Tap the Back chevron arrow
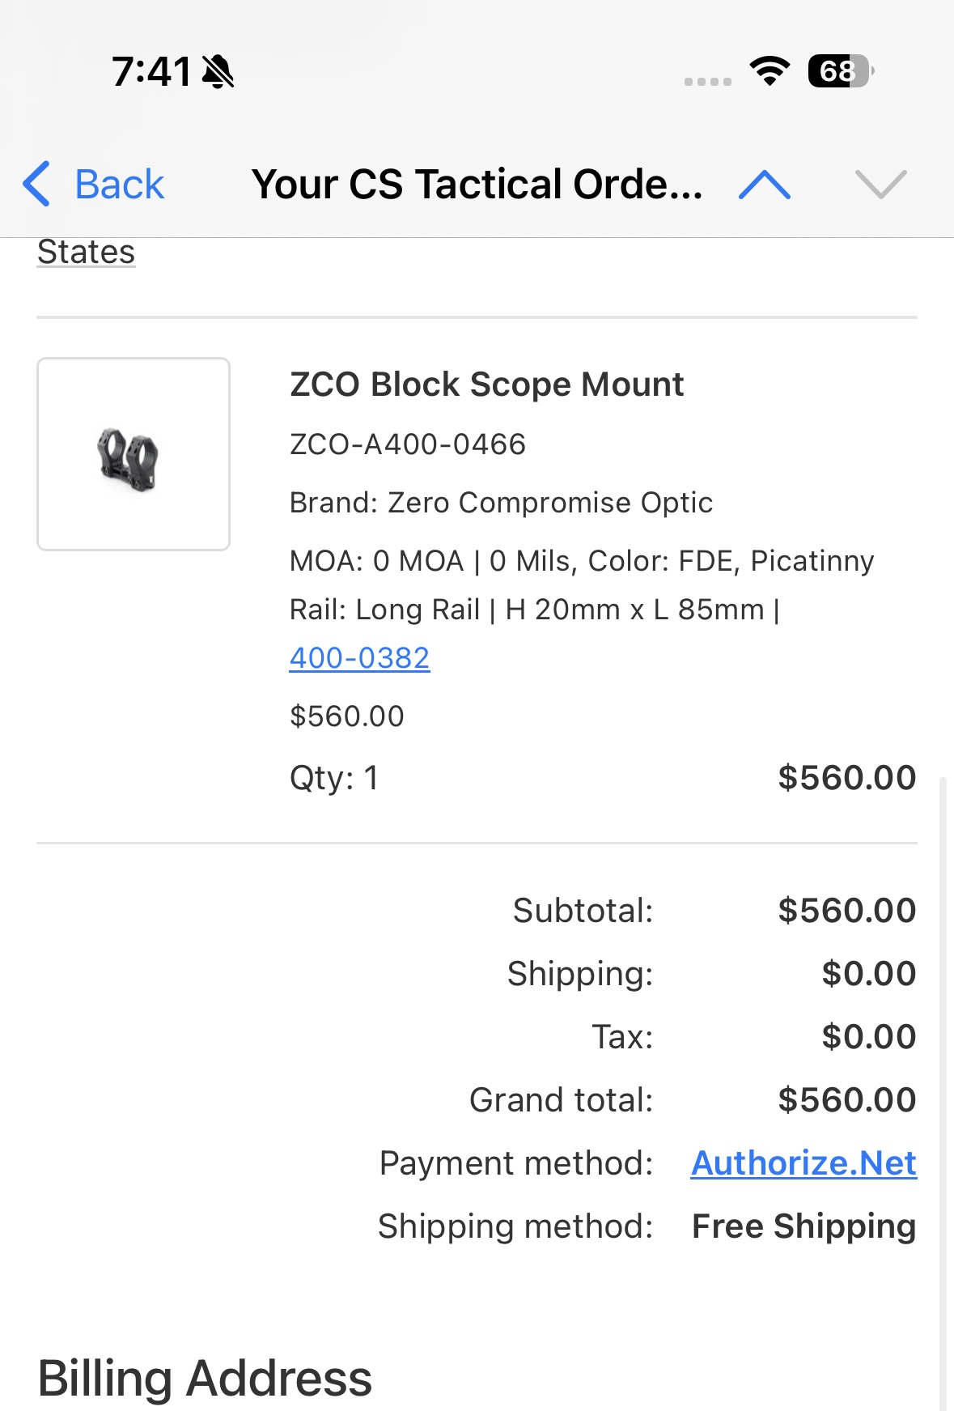The height and width of the screenshot is (1411, 954). click(x=36, y=184)
